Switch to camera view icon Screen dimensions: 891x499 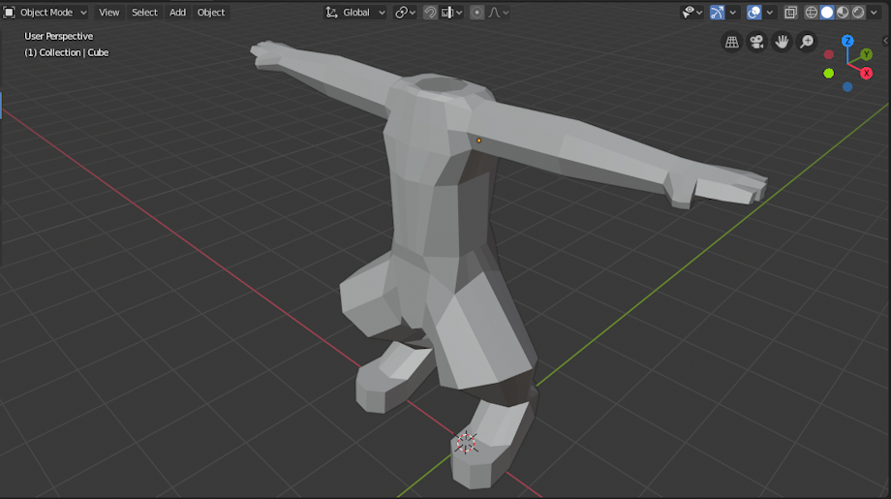pyautogui.click(x=756, y=42)
